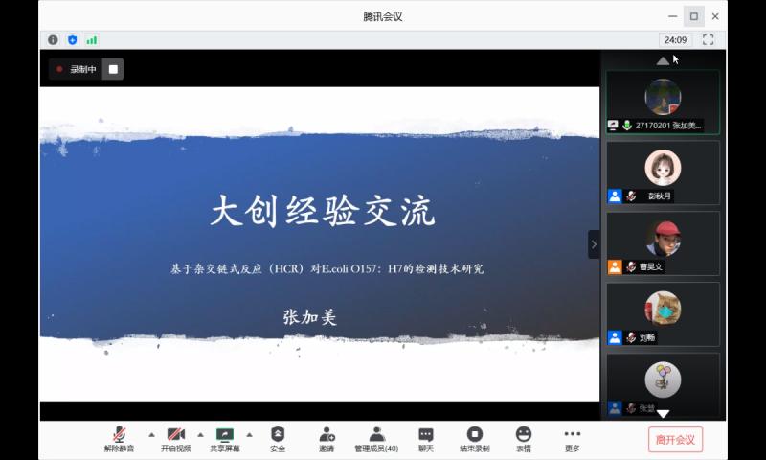Turn on the camera video
766x460 pixels.
(x=175, y=438)
